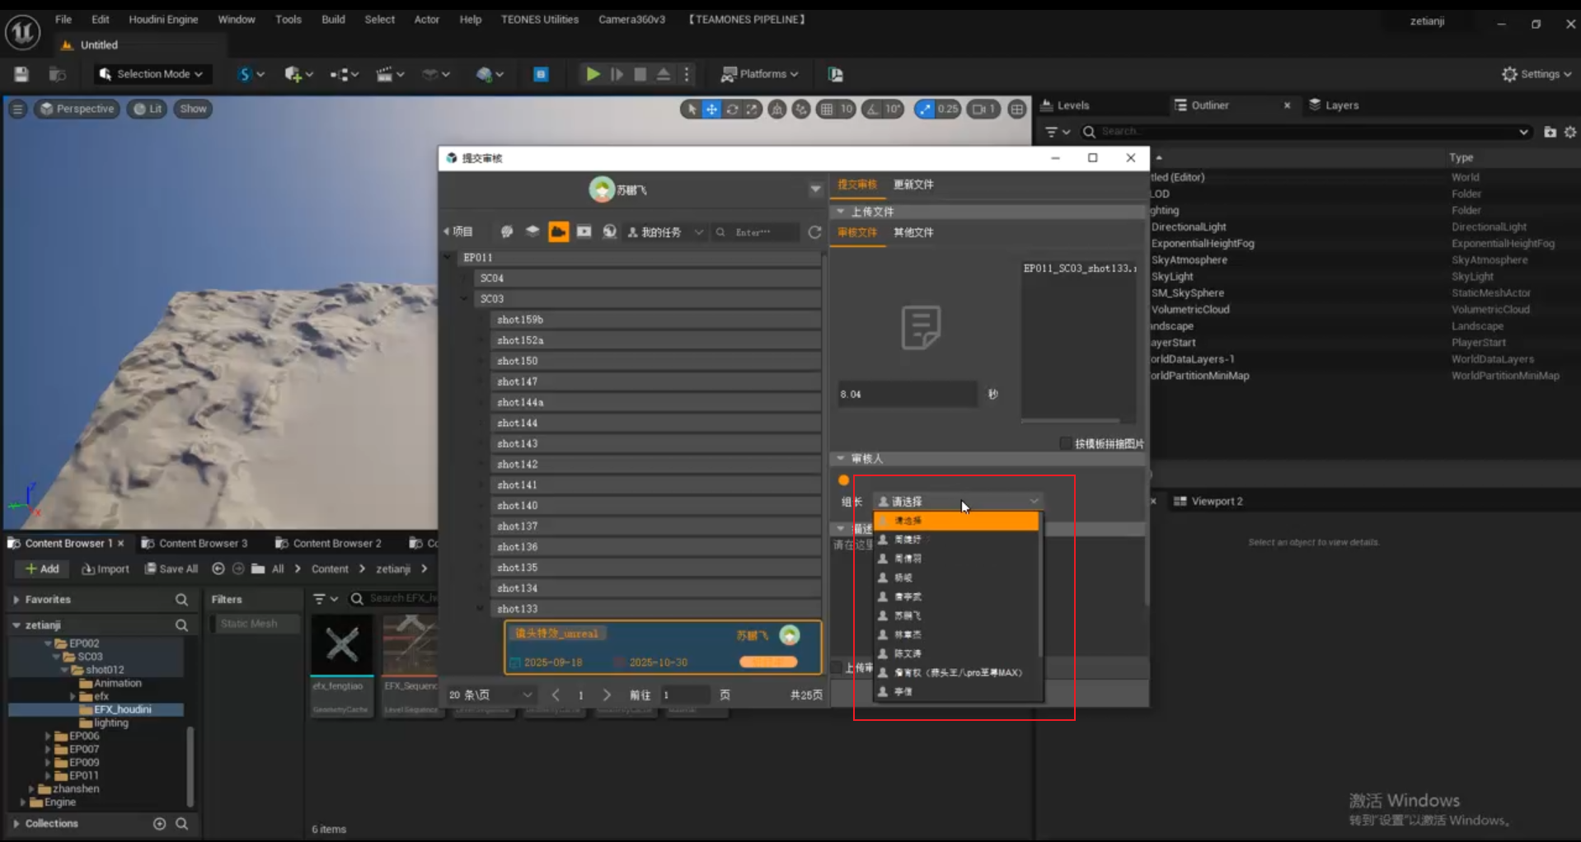
Task: Open the 20 条\页 page size dropdown
Action: (x=490, y=695)
